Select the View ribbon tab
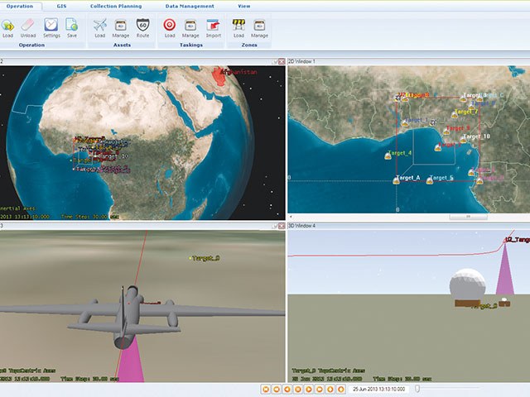 [244, 6]
